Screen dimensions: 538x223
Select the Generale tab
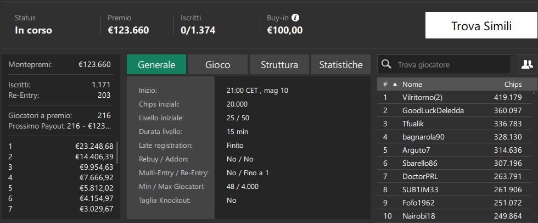point(156,64)
